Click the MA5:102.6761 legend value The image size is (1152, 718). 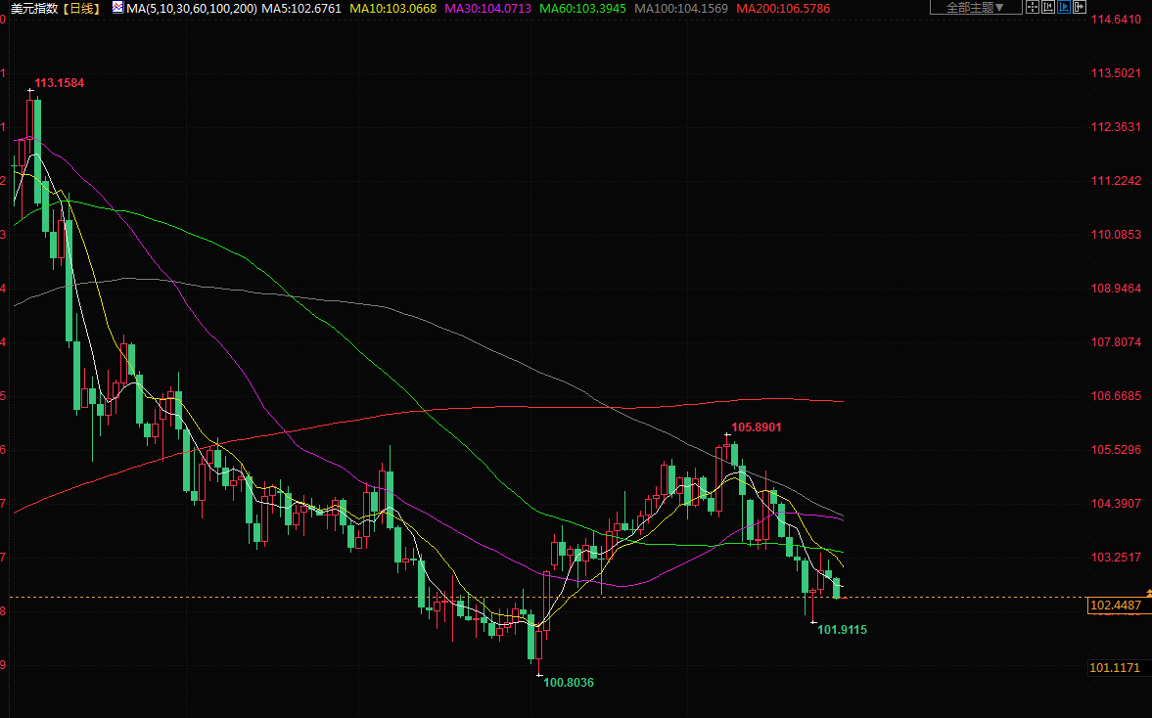pos(302,8)
